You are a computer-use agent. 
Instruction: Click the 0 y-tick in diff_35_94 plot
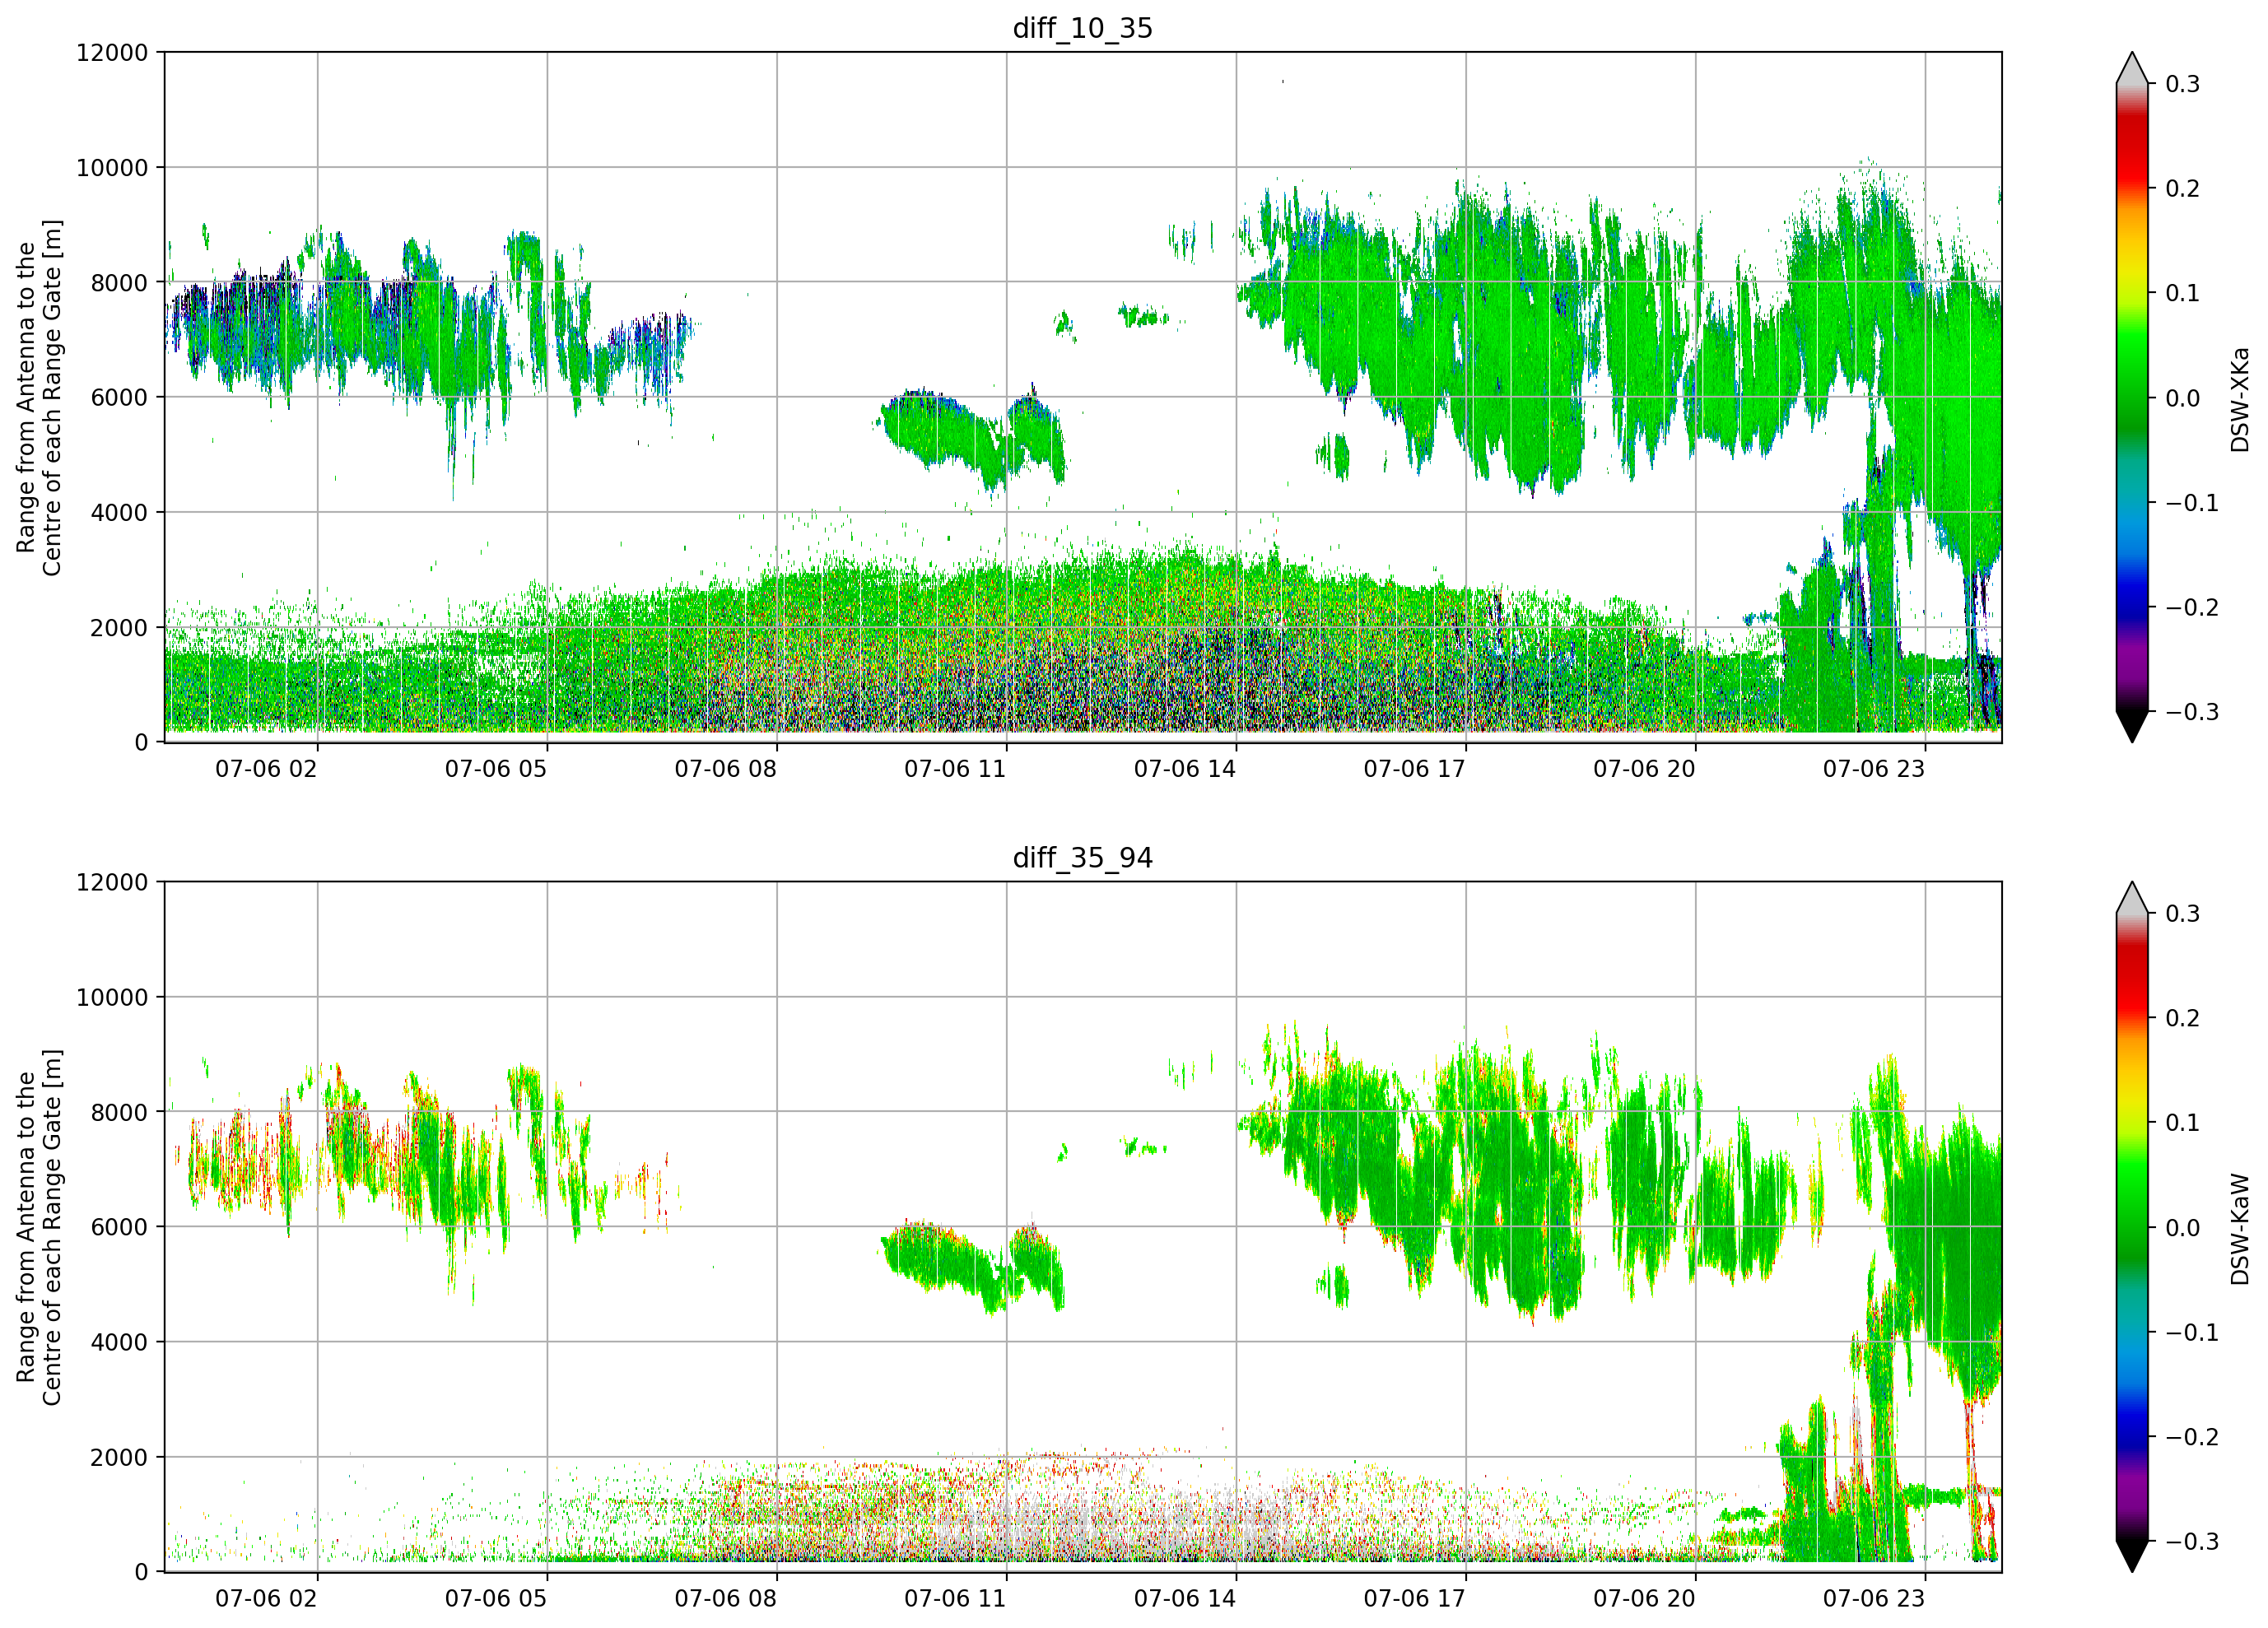141,1572
